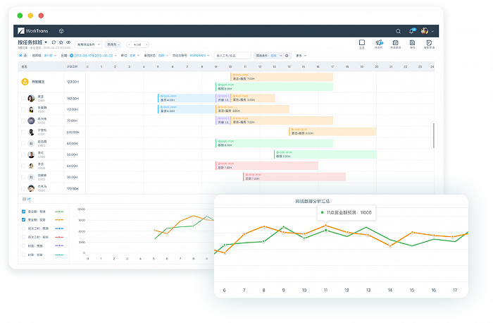
Task: Open the date range 2019-06-17 dropdown
Action: coord(94,56)
